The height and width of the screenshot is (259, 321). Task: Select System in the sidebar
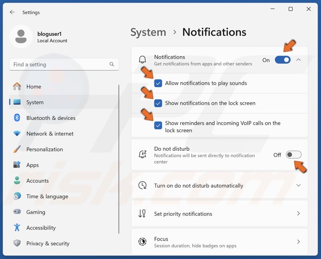tap(64, 102)
